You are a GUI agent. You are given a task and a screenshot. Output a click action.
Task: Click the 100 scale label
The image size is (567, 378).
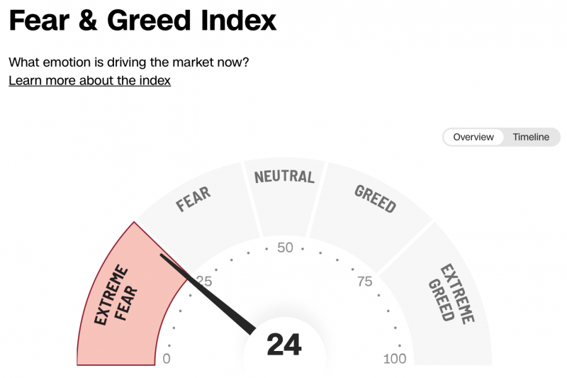point(394,359)
